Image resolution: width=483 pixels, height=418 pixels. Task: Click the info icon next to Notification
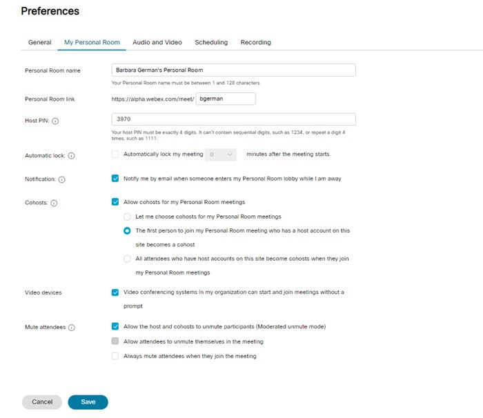(x=61, y=180)
